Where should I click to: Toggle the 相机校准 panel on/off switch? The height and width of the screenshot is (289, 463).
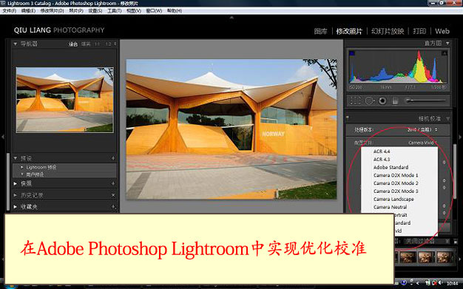click(x=348, y=118)
